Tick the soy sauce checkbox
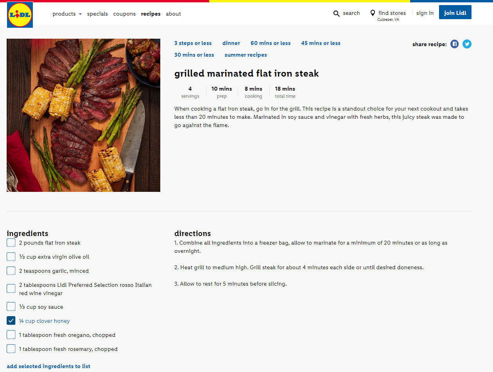 pos(11,307)
